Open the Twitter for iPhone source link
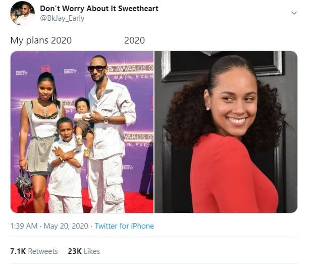 click(x=124, y=226)
